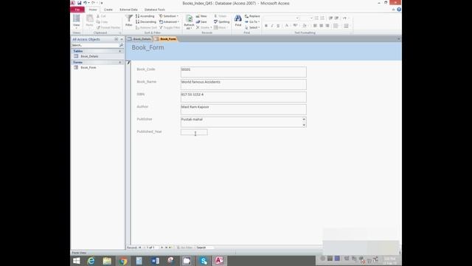This screenshot has height=266, width=472.
Task: Click the Book_Code field
Action: [x=243, y=72]
